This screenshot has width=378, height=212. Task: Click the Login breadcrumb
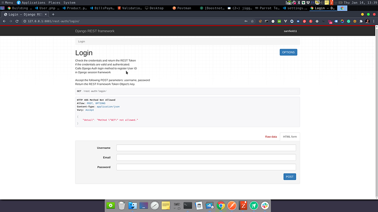[81, 41]
